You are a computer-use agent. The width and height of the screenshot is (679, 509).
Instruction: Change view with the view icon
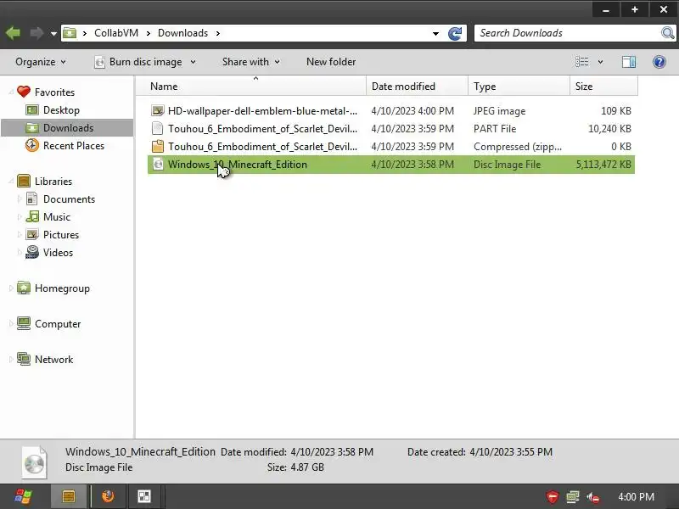tap(582, 62)
